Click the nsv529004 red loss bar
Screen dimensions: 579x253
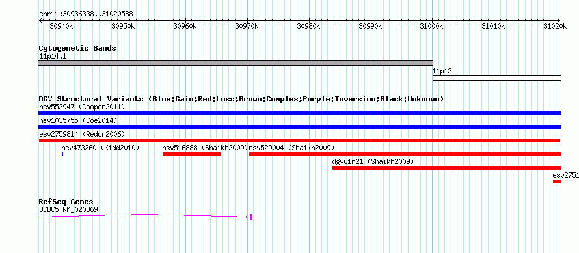(405, 154)
